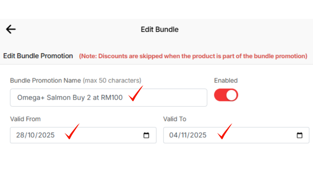Select the month "11" in Valid To

click(x=184, y=135)
